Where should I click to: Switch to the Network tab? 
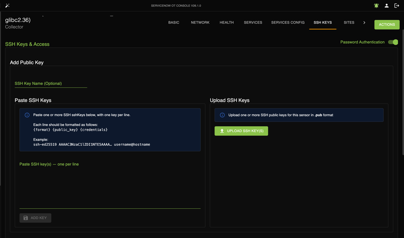click(200, 23)
